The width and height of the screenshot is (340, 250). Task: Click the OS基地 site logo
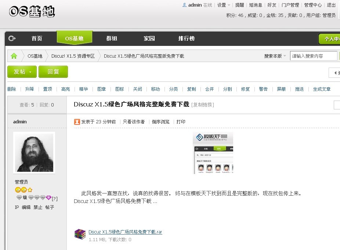pos(32,11)
